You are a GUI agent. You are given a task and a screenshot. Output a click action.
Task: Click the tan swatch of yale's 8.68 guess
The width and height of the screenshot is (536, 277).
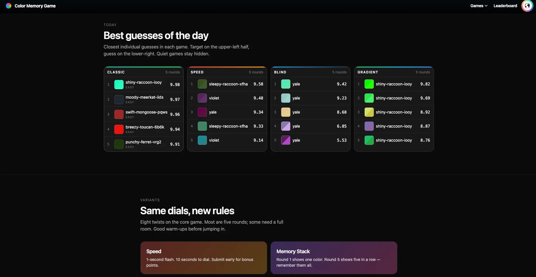pos(286,112)
